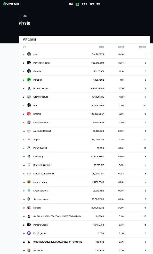The image size is (153, 254).
Task: Open a16z avatar icon
Action: [29, 54]
